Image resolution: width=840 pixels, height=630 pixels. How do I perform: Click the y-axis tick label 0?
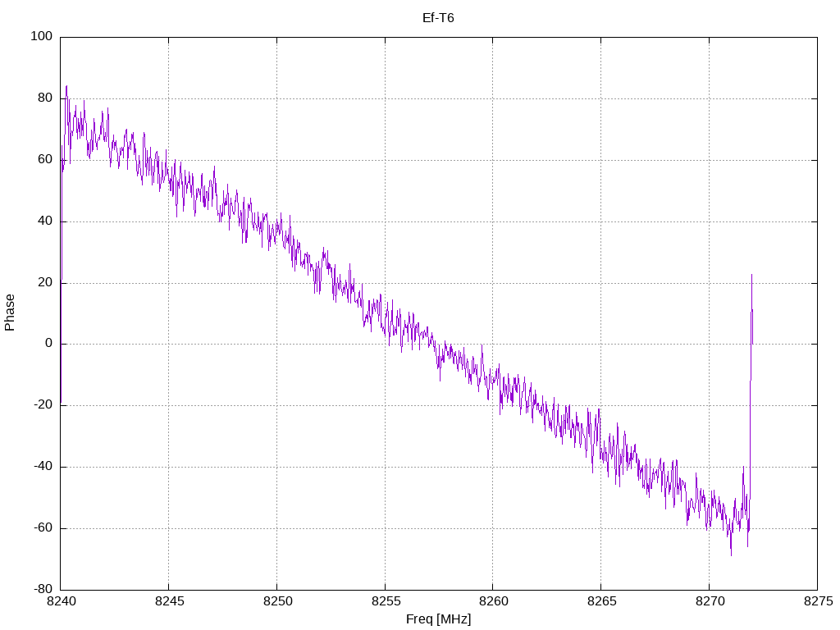pos(48,344)
